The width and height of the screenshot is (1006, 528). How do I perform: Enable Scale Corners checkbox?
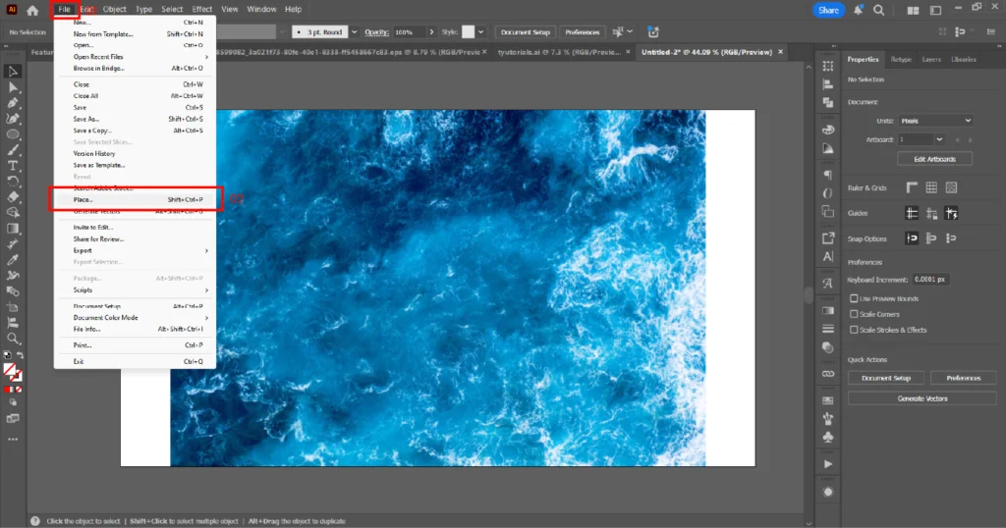854,314
